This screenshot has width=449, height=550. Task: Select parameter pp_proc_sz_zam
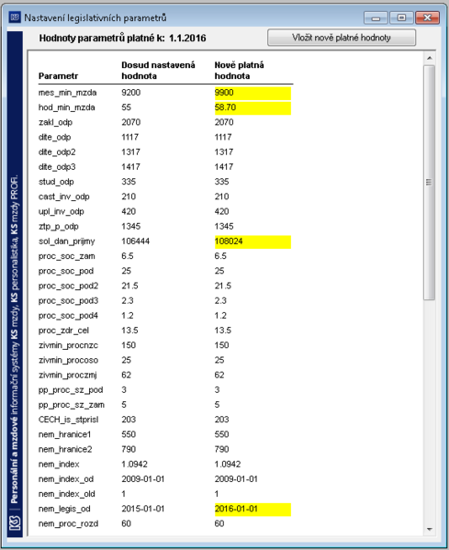pyautogui.click(x=72, y=405)
